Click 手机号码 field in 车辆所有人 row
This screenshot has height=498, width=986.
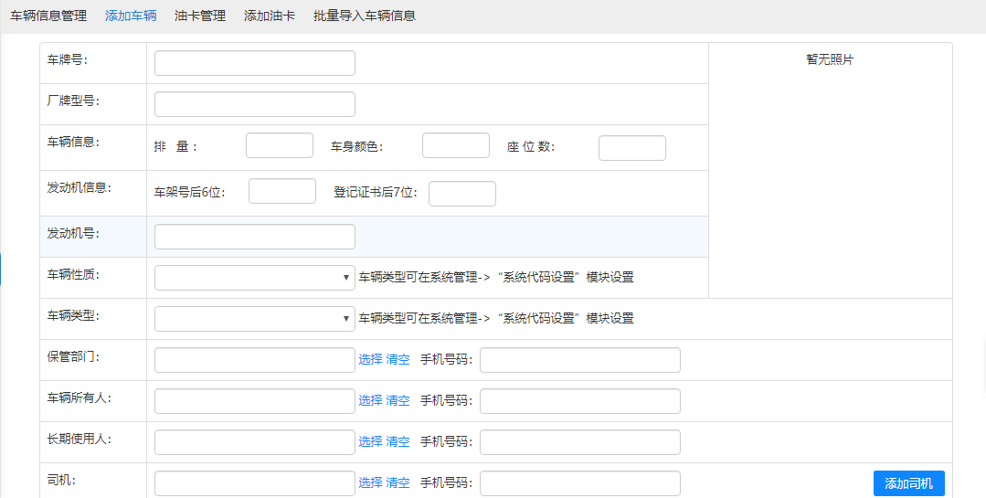pyautogui.click(x=579, y=401)
